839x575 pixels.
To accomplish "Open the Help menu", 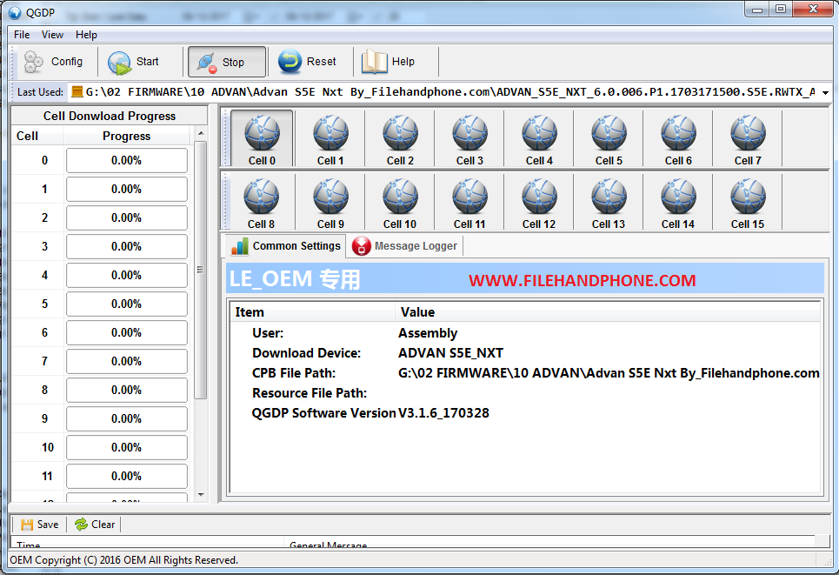I will (86, 35).
